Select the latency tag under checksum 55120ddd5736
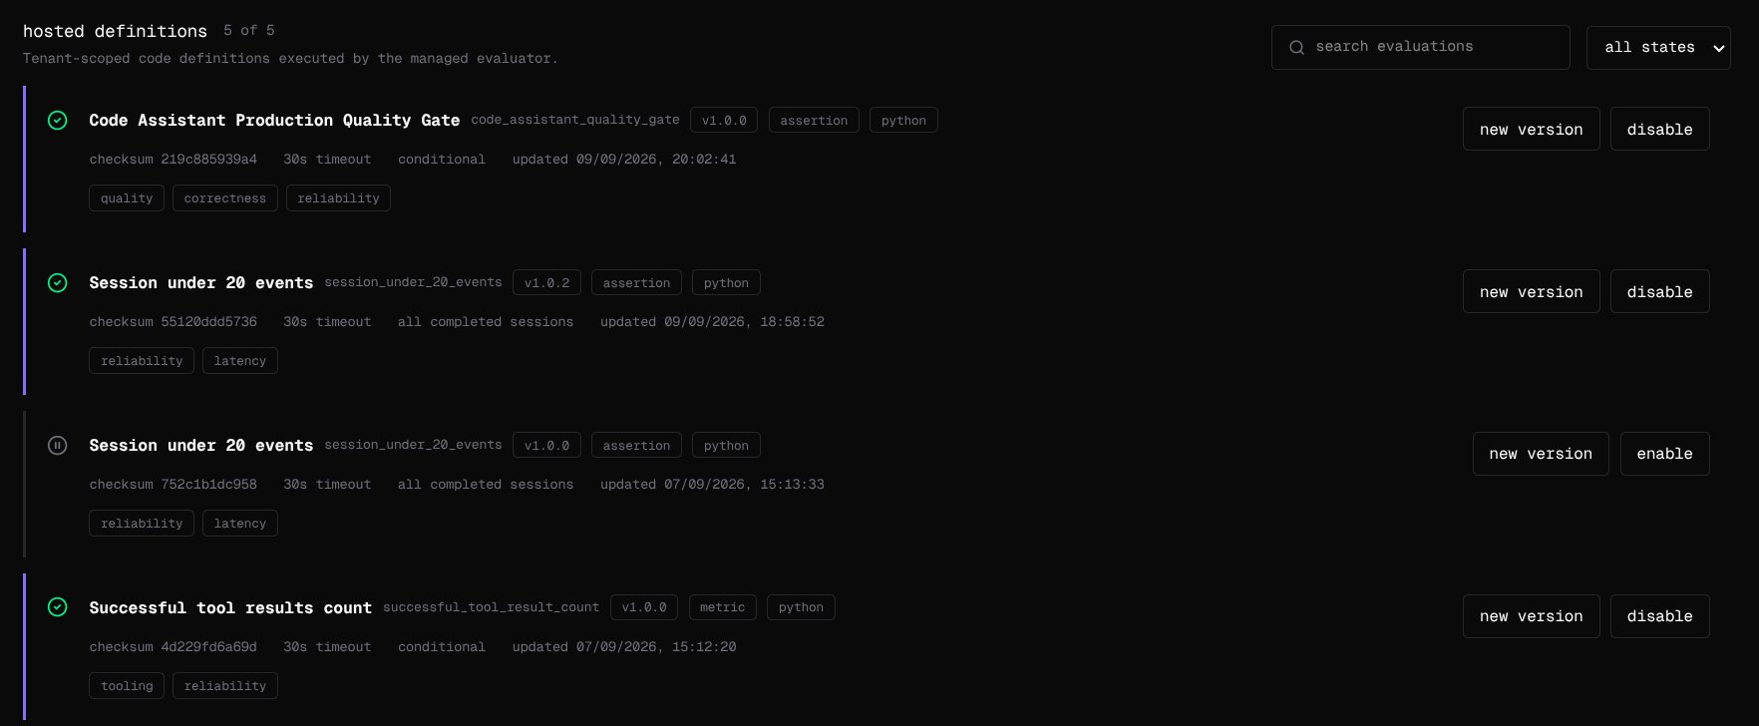 [x=240, y=361]
